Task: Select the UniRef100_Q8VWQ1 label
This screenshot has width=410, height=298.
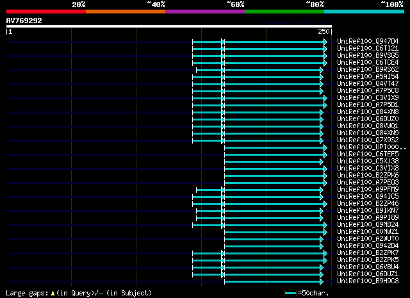Action: click(368, 126)
